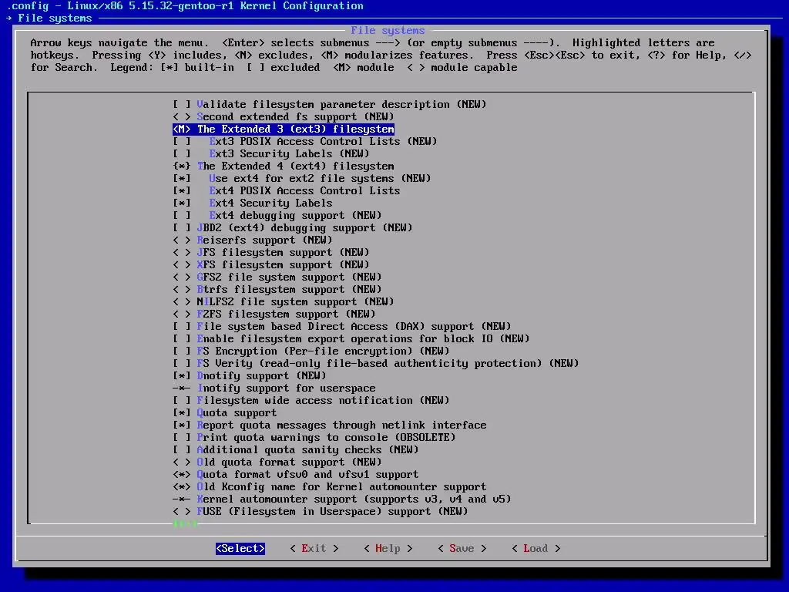The width and height of the screenshot is (789, 592).
Task: Toggle Ext3 POSIX Access Control Lists checkbox
Action: 182,142
